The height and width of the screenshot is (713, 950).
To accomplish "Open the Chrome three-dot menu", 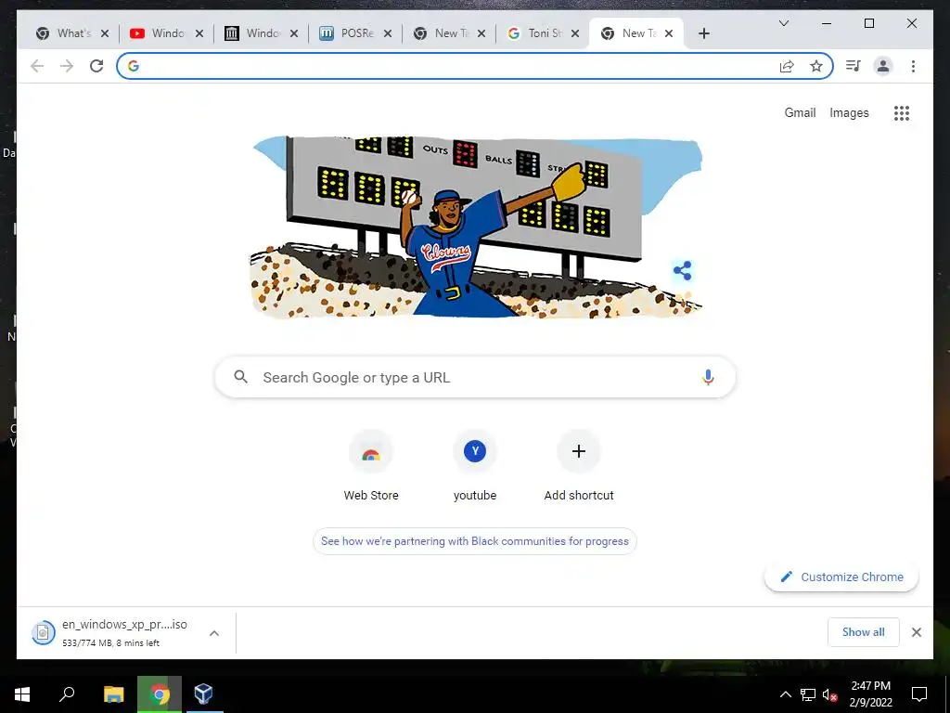I will (x=913, y=66).
